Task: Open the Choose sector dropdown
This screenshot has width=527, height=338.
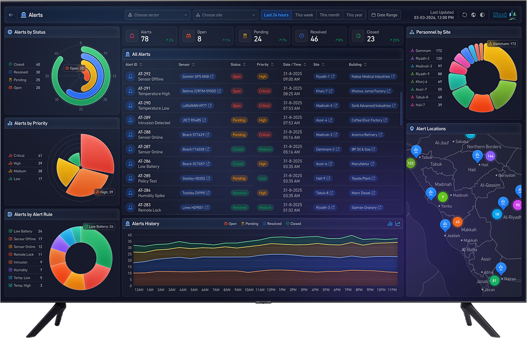Action: pyautogui.click(x=158, y=15)
